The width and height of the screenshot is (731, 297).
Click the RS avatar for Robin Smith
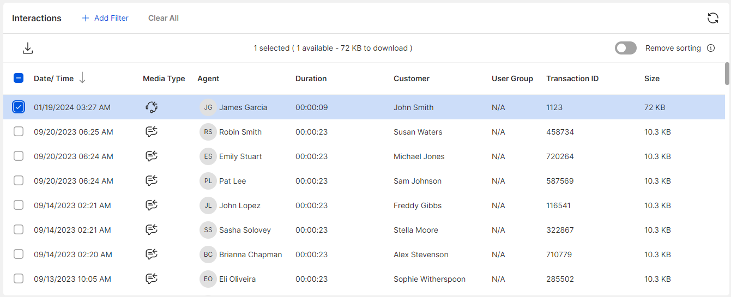[x=208, y=132]
